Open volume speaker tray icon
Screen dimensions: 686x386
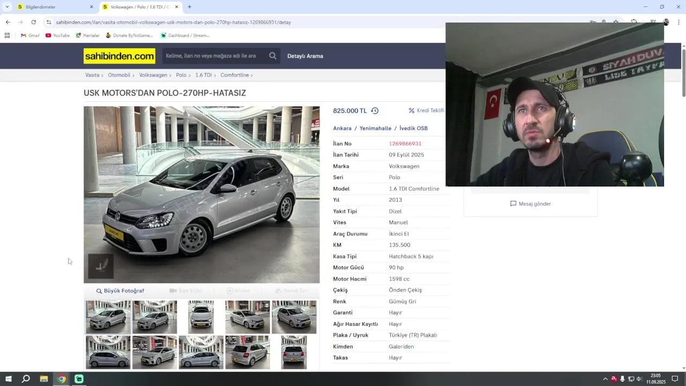click(639, 379)
